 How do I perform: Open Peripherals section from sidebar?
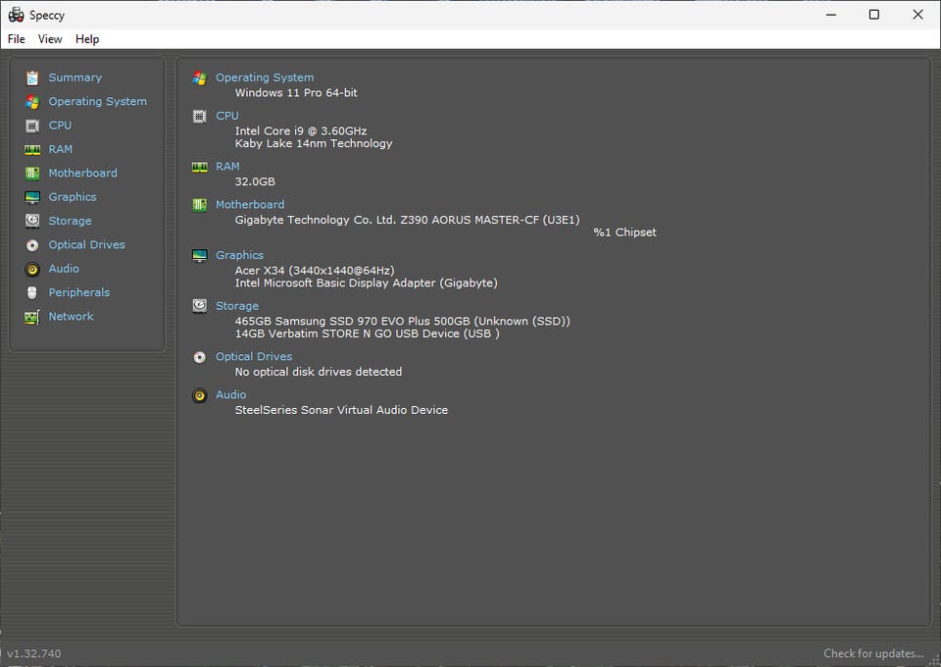tap(79, 292)
